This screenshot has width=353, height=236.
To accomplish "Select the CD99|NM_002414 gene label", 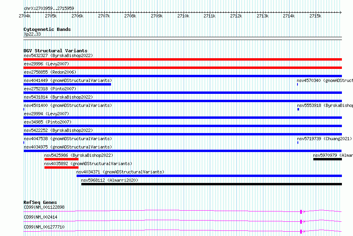I will click(40, 217).
